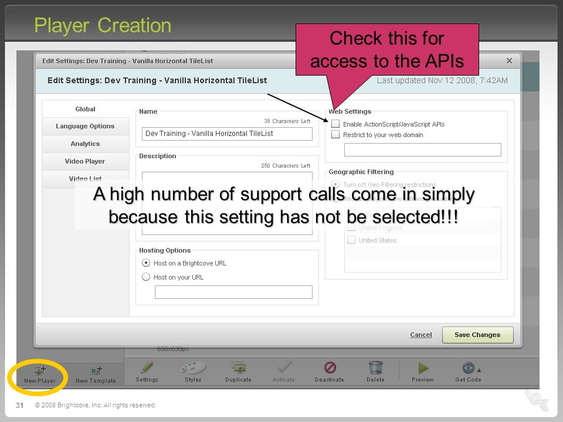Close the Edit Settings dialog
563x422 pixels.
[509, 60]
